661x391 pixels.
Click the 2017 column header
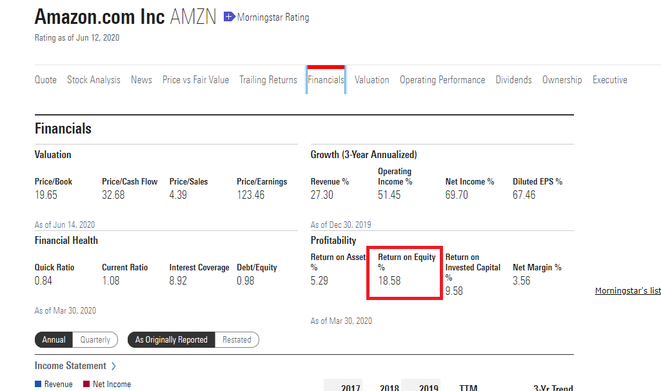(x=350, y=388)
